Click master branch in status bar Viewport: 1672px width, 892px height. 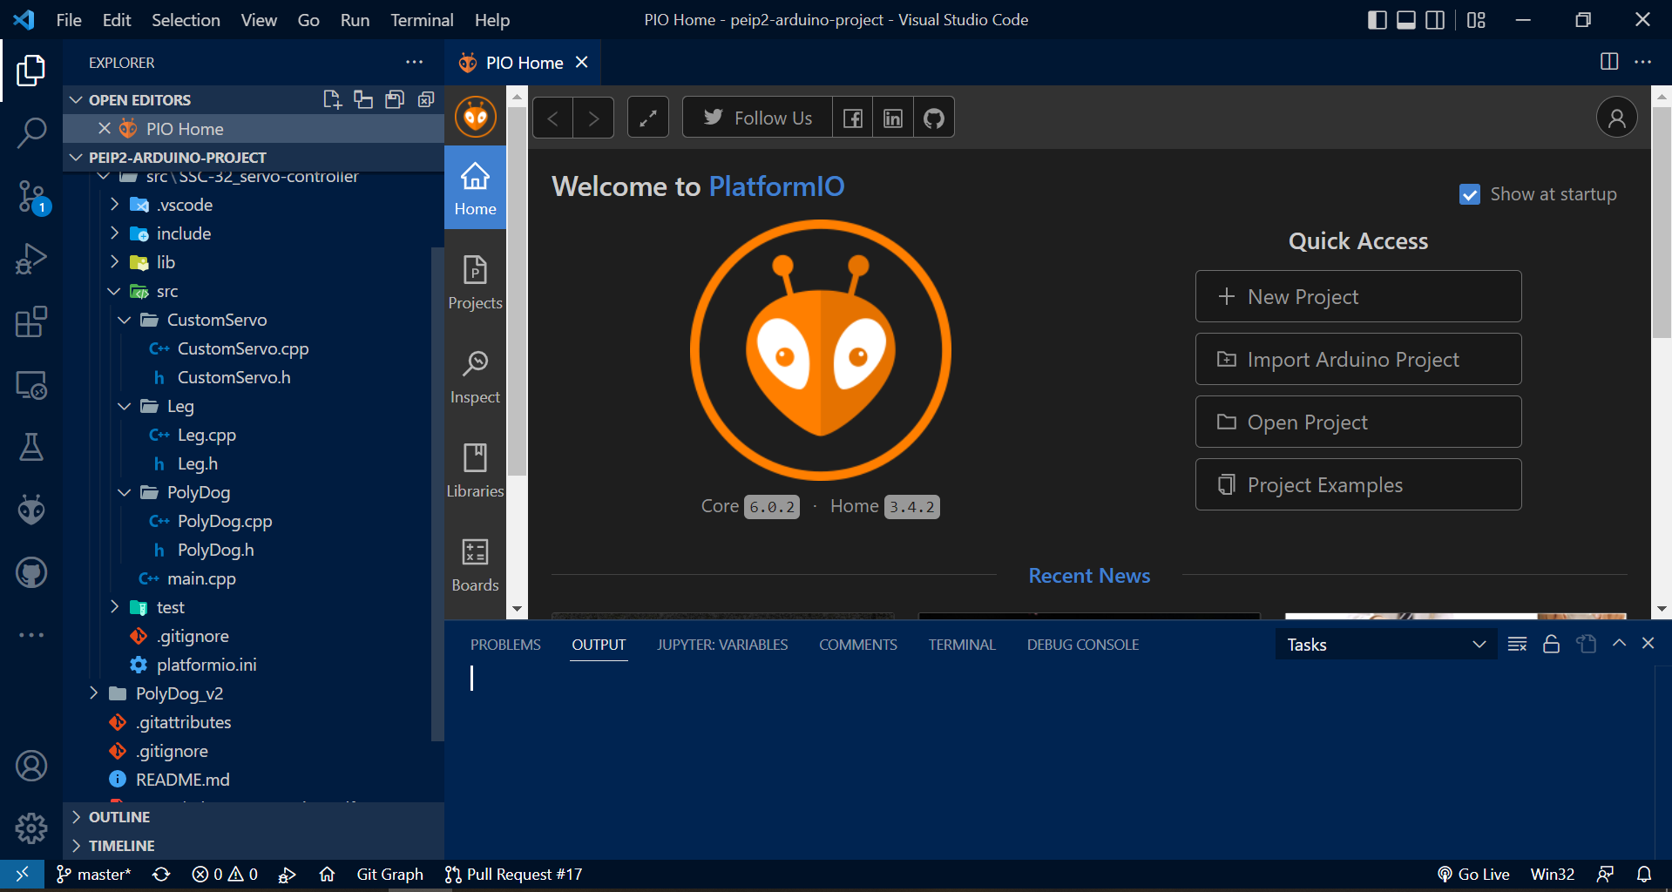pos(93,875)
